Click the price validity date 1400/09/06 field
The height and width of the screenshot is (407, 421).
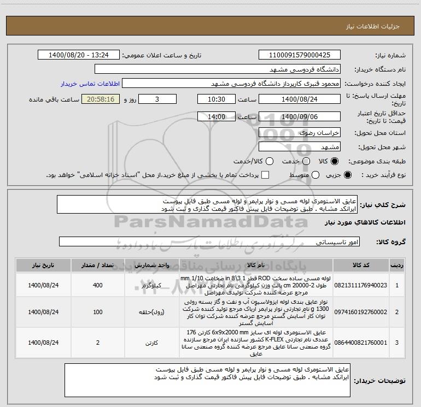point(300,117)
